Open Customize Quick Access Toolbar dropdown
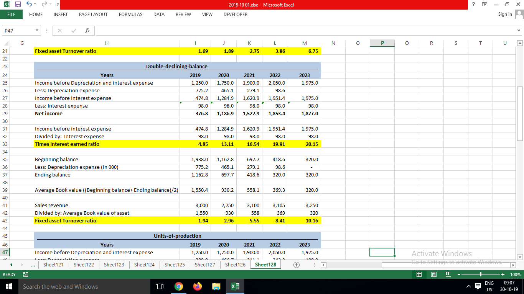 [58, 5]
